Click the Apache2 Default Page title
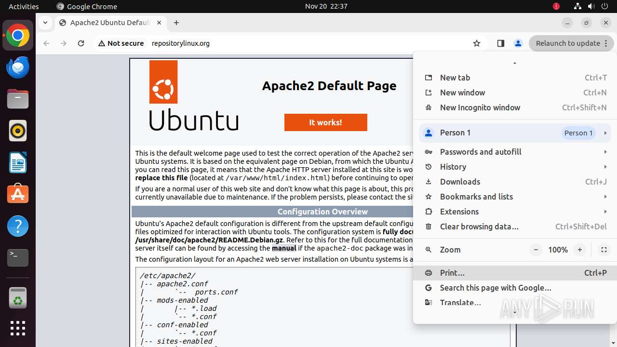 coord(329,86)
